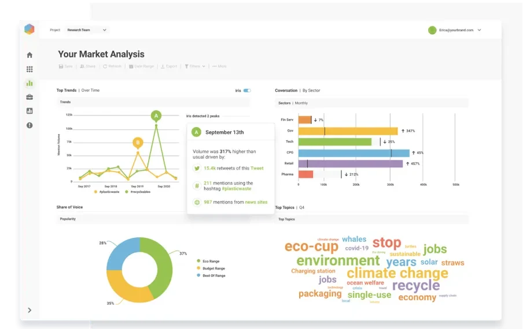Expand the sidebar with the arrow chevron

point(30,310)
